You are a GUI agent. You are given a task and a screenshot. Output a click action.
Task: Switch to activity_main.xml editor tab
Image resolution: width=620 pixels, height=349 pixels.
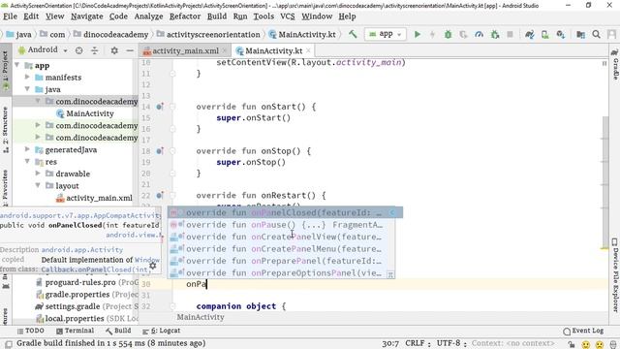point(185,51)
